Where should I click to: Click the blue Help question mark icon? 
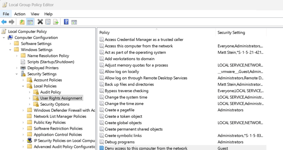tap(66, 22)
